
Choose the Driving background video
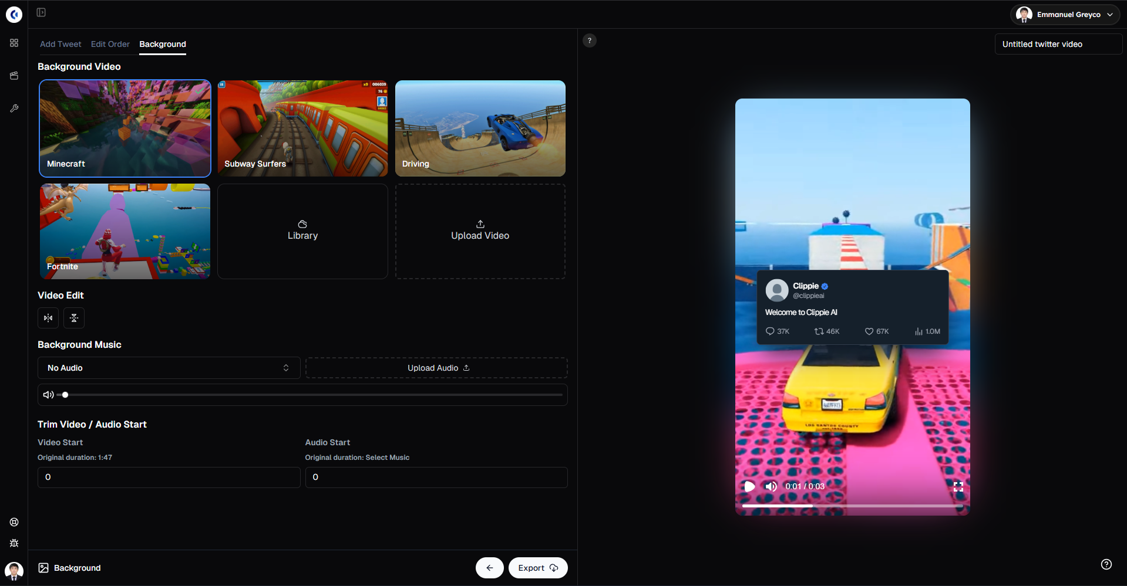[480, 128]
